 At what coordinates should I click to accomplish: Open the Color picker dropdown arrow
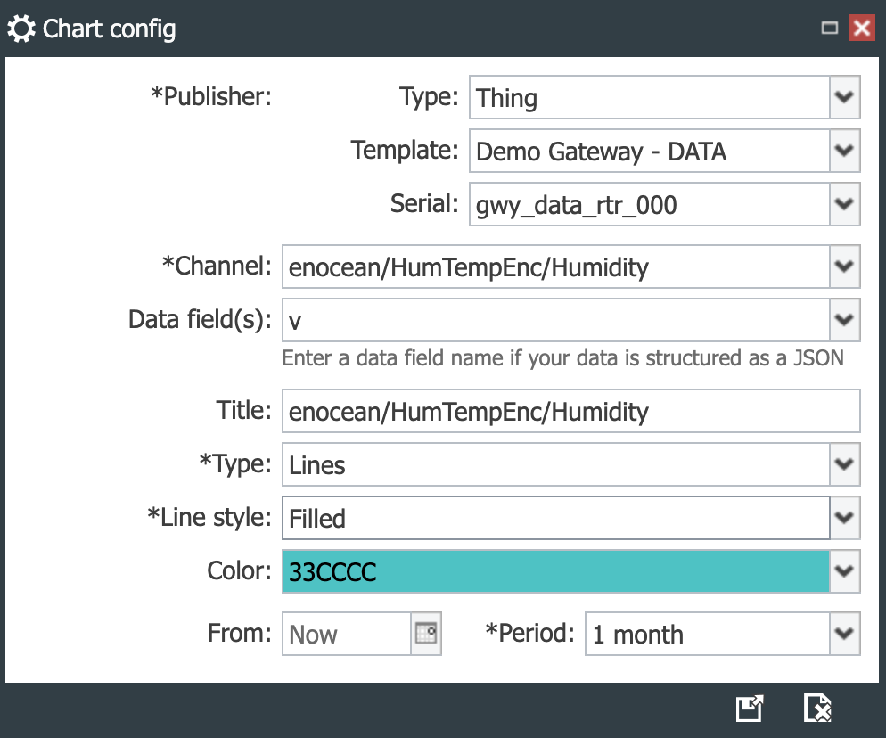click(x=845, y=571)
